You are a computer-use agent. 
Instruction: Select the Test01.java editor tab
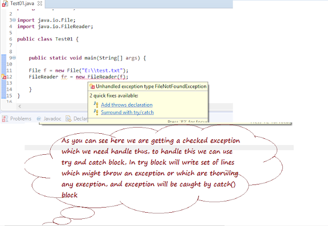[22, 4]
